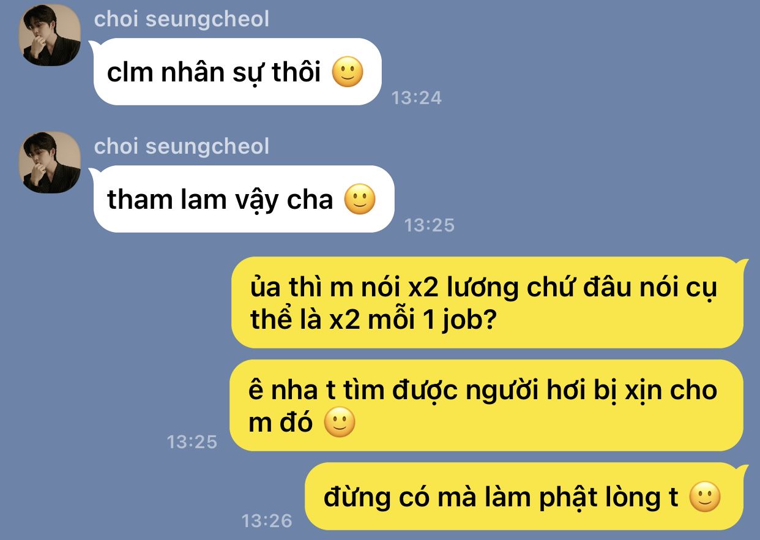Click the 13:25 timestamp left of the yellow bubble
760x540 pixels.
pos(192,441)
